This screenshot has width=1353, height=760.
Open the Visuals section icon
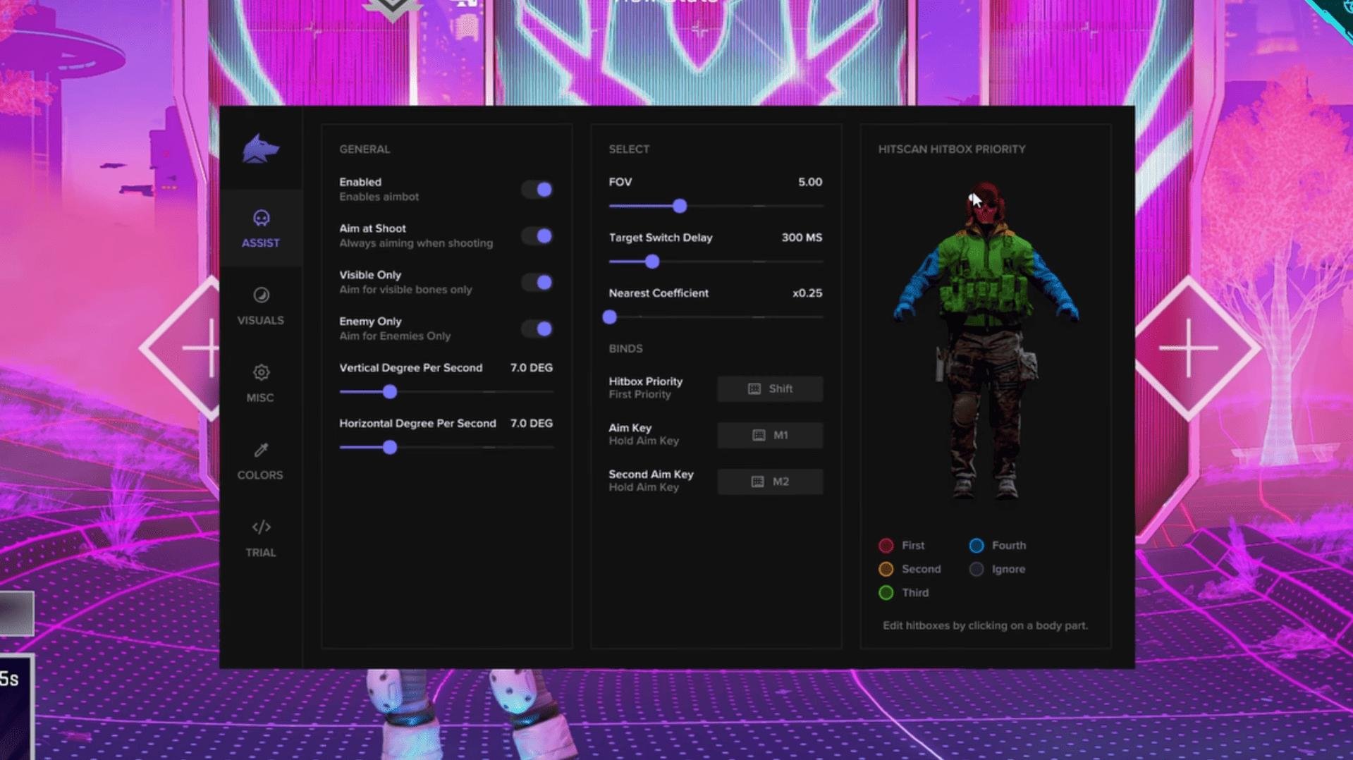[x=261, y=295]
